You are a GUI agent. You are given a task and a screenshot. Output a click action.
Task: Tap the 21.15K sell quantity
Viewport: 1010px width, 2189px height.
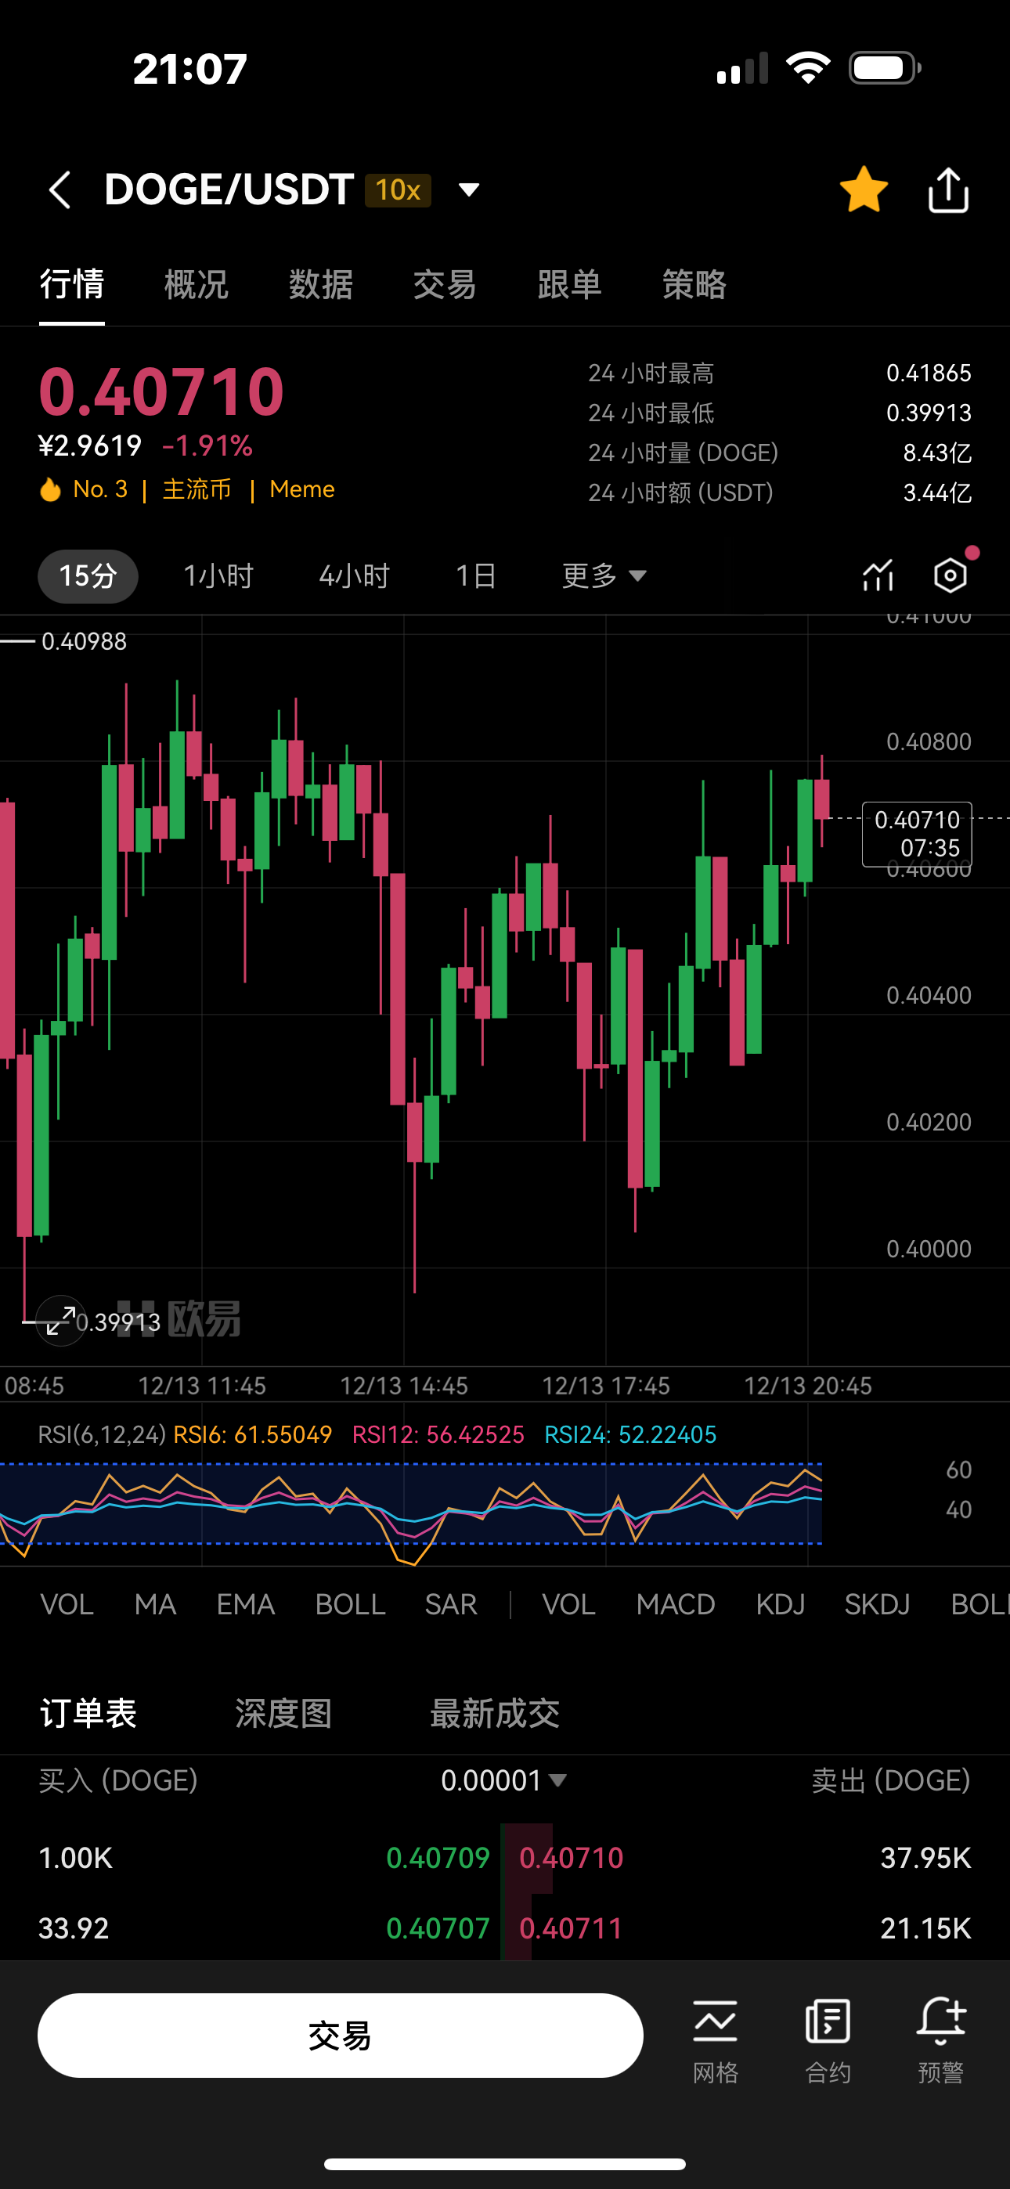pos(925,1928)
